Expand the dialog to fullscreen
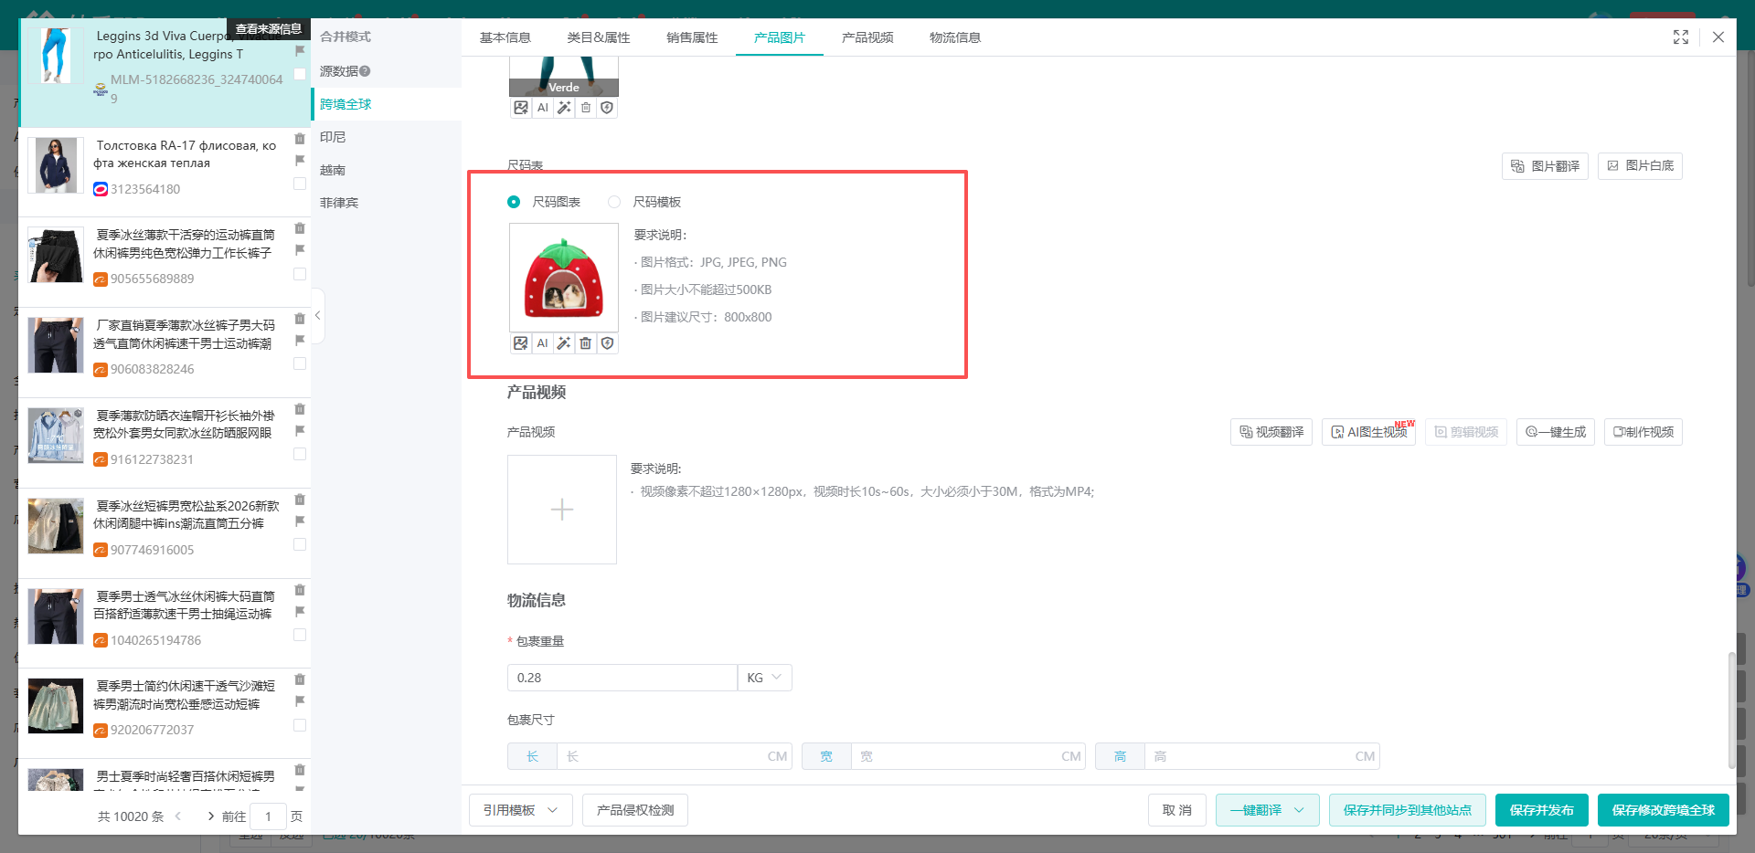Screen dimensions: 1755x853 coord(1681,37)
